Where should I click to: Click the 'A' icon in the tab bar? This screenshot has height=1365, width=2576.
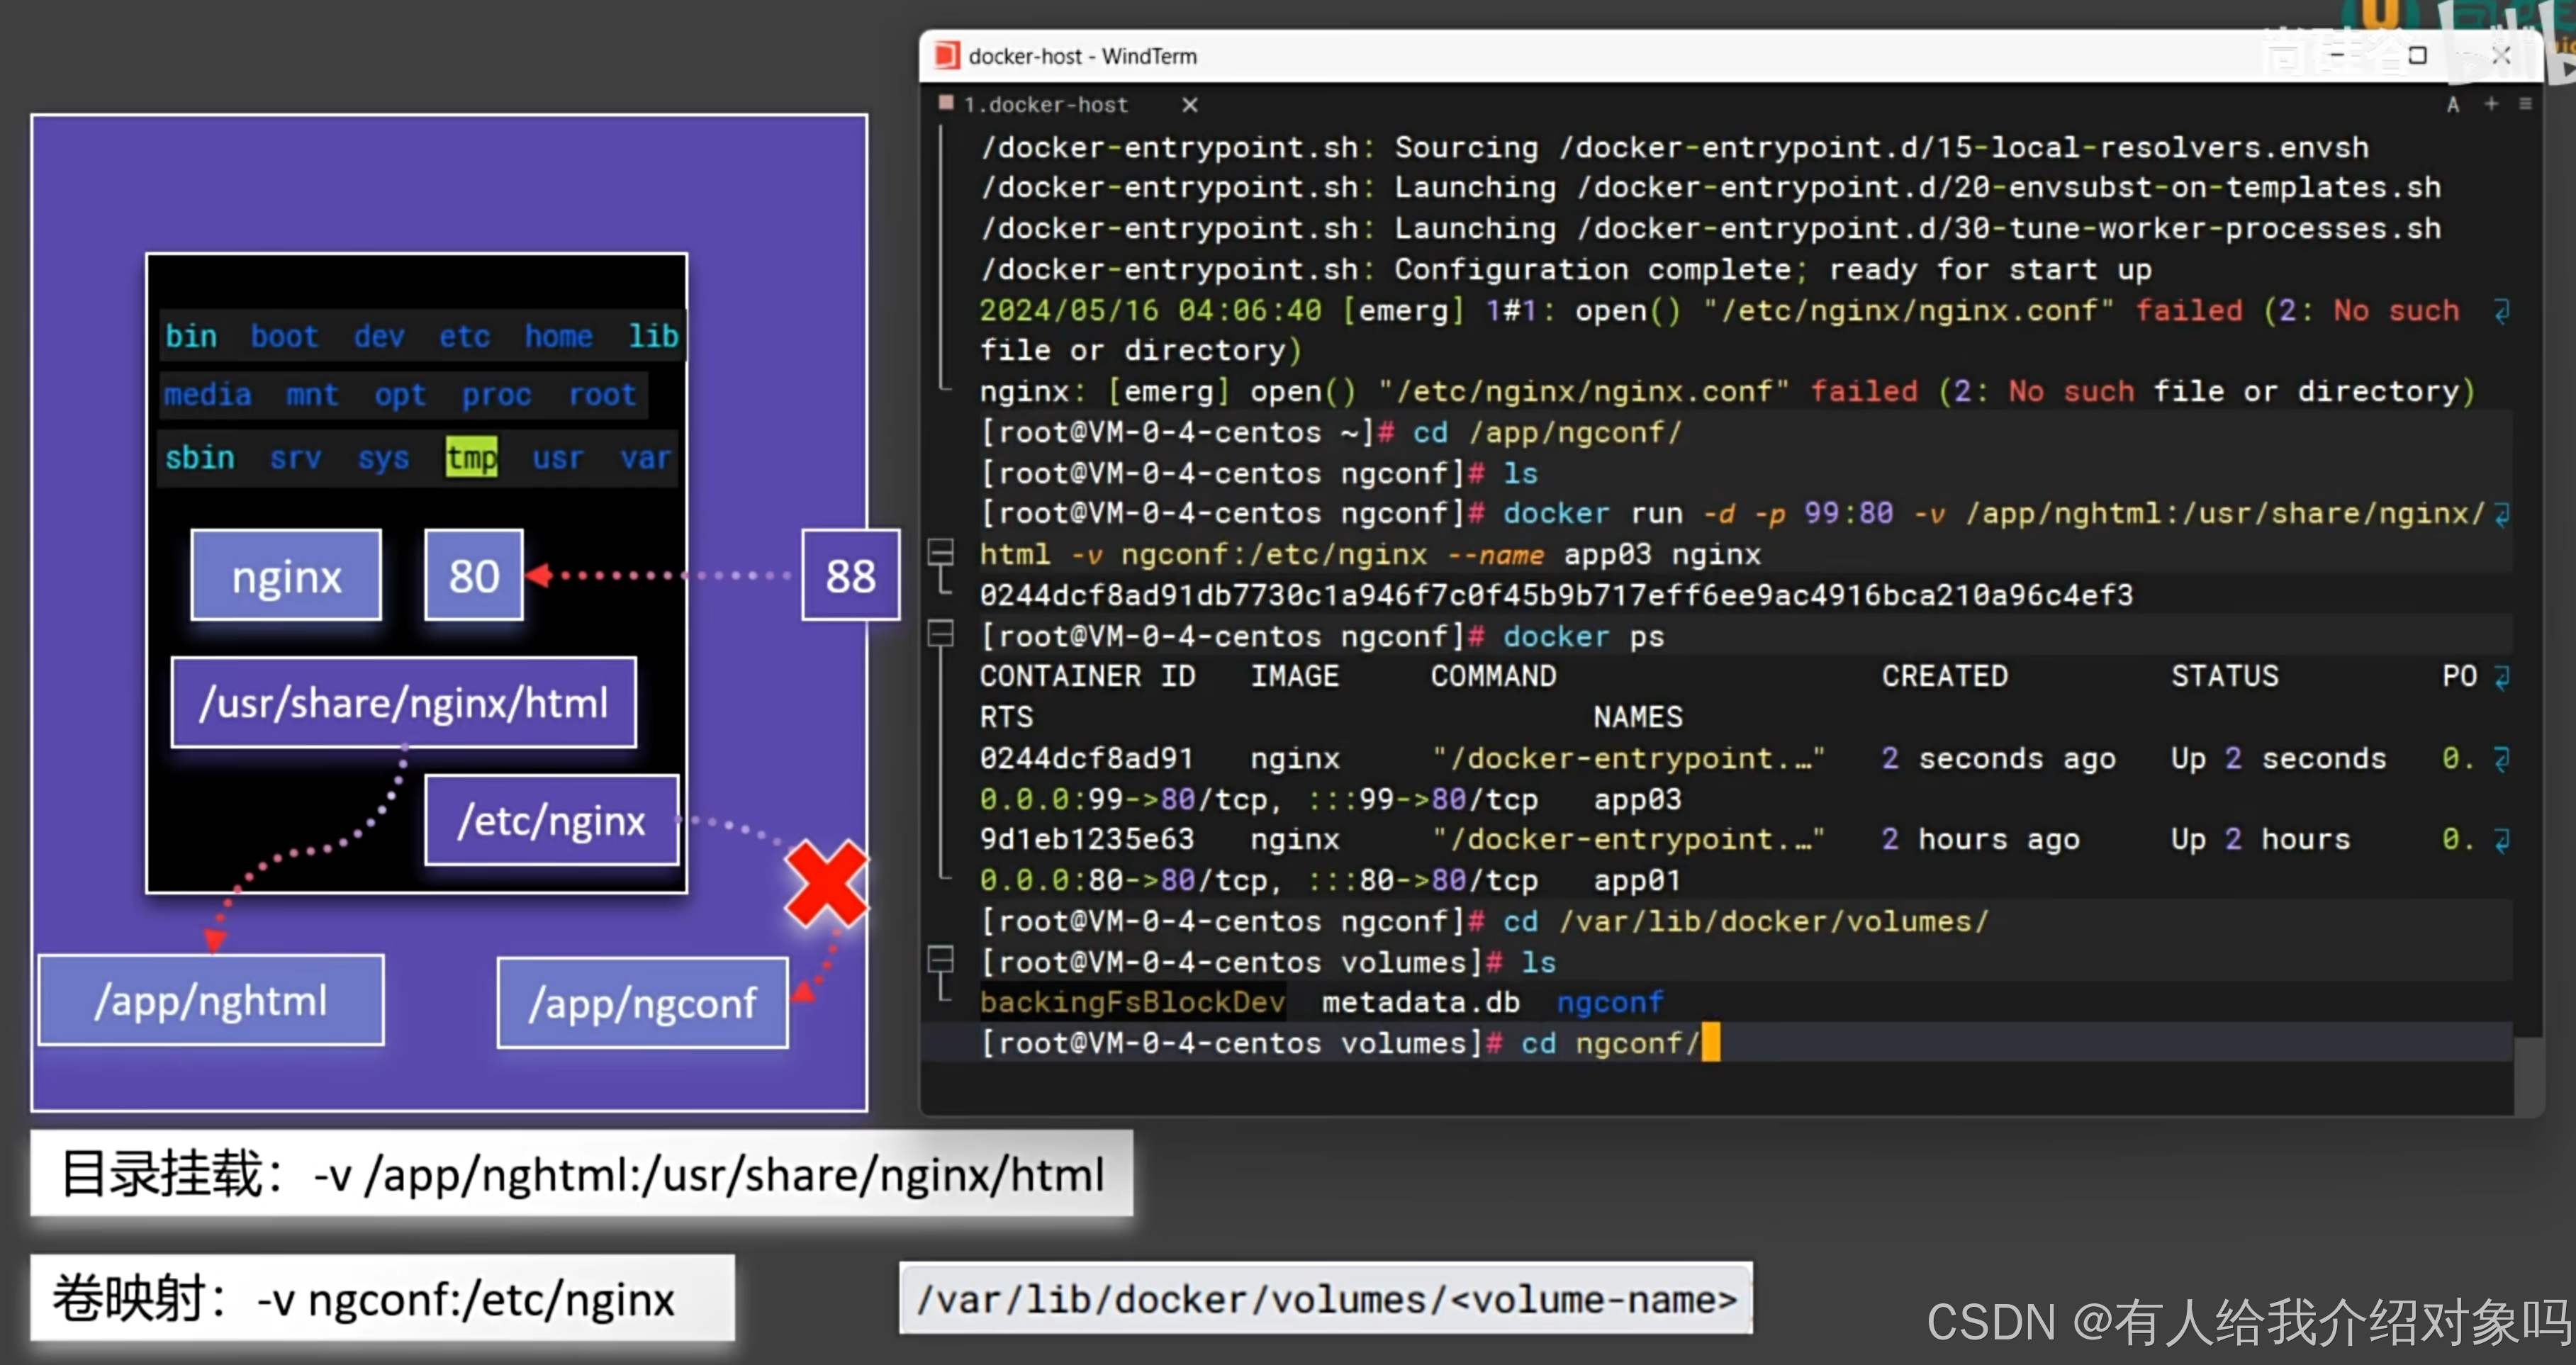(x=2452, y=105)
